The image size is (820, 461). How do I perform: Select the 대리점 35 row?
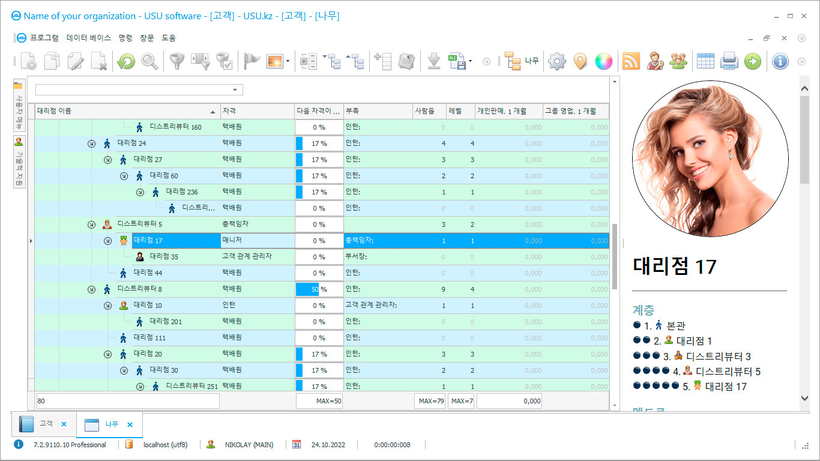(163, 257)
